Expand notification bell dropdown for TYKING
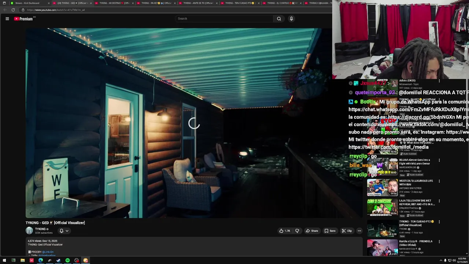This screenshot has width=469, height=264. [x=64, y=231]
